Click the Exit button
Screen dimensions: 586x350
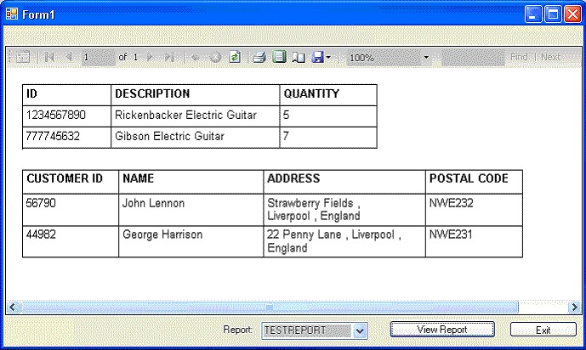click(543, 330)
